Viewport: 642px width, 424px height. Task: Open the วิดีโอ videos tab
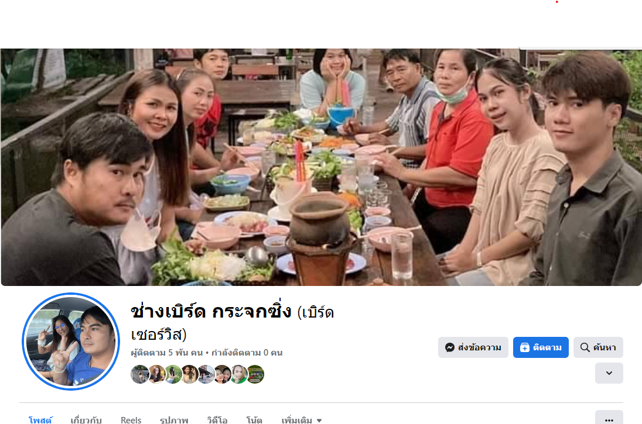(x=217, y=420)
